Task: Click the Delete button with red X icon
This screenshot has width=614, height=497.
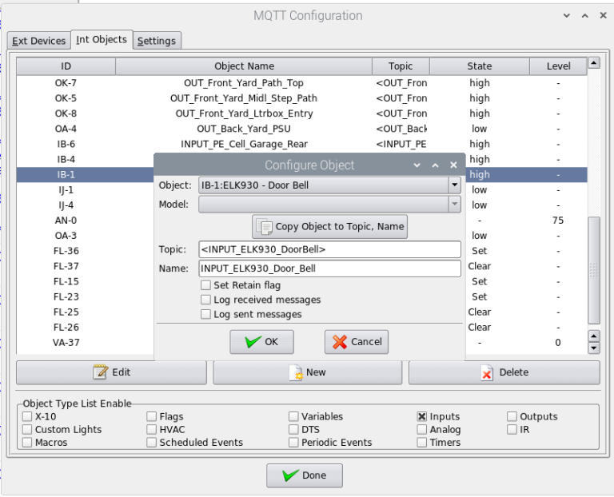Action: click(x=504, y=372)
